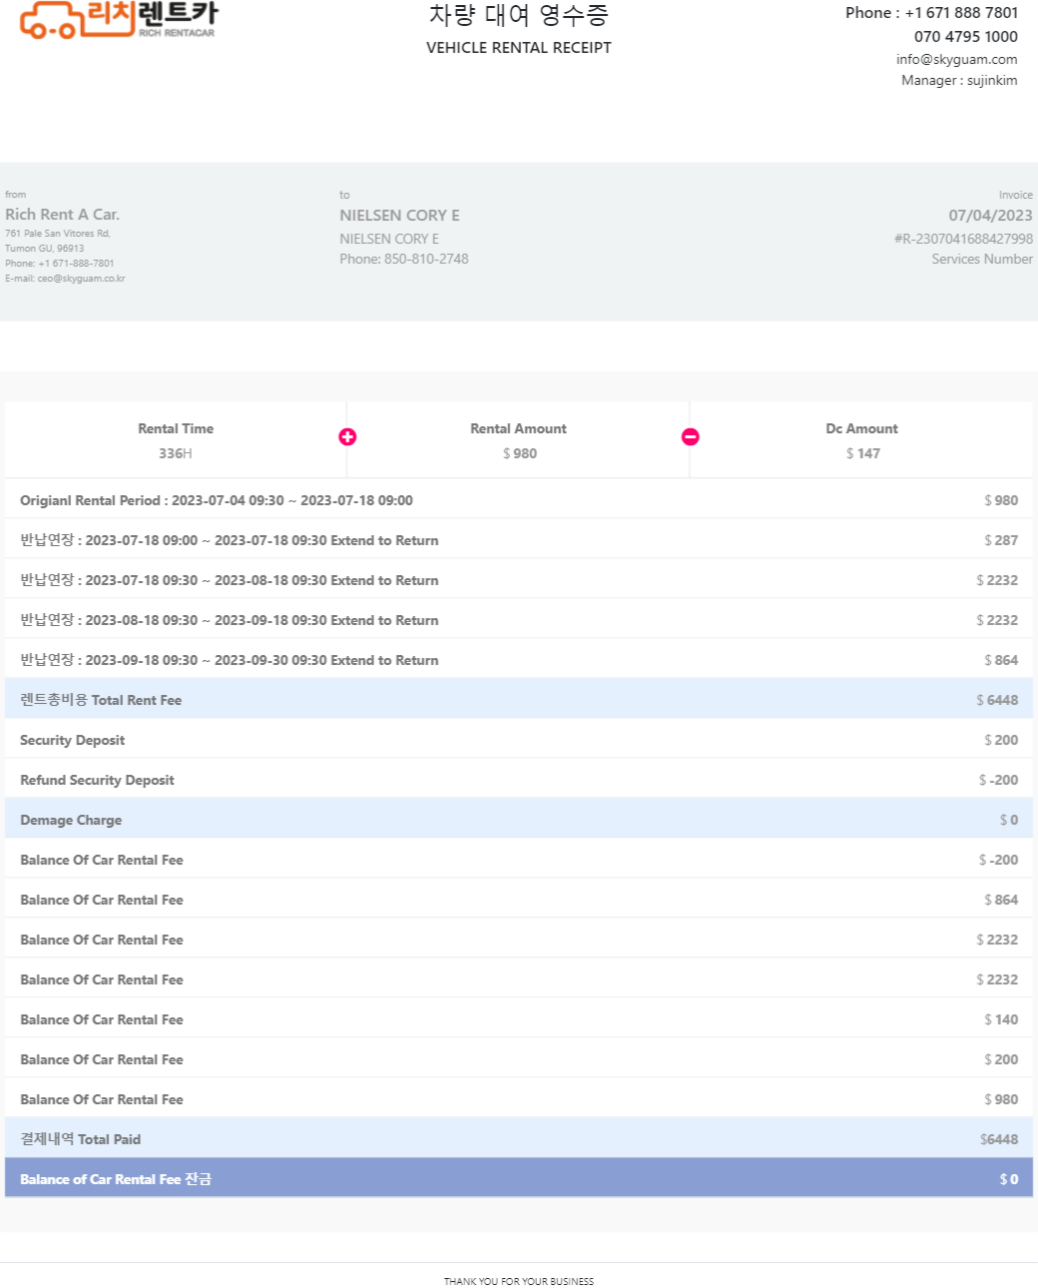Click the final Balance of Car Rental Fee 잔금 row
The width and height of the screenshot is (1038, 1288).
pyautogui.click(x=519, y=1178)
